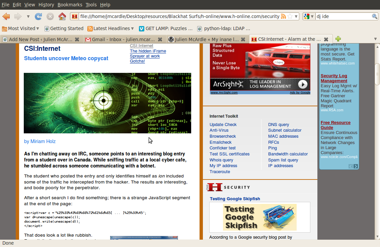Expand the Most Visited bookmarks folder
This screenshot has width=380, height=247.
point(21,28)
